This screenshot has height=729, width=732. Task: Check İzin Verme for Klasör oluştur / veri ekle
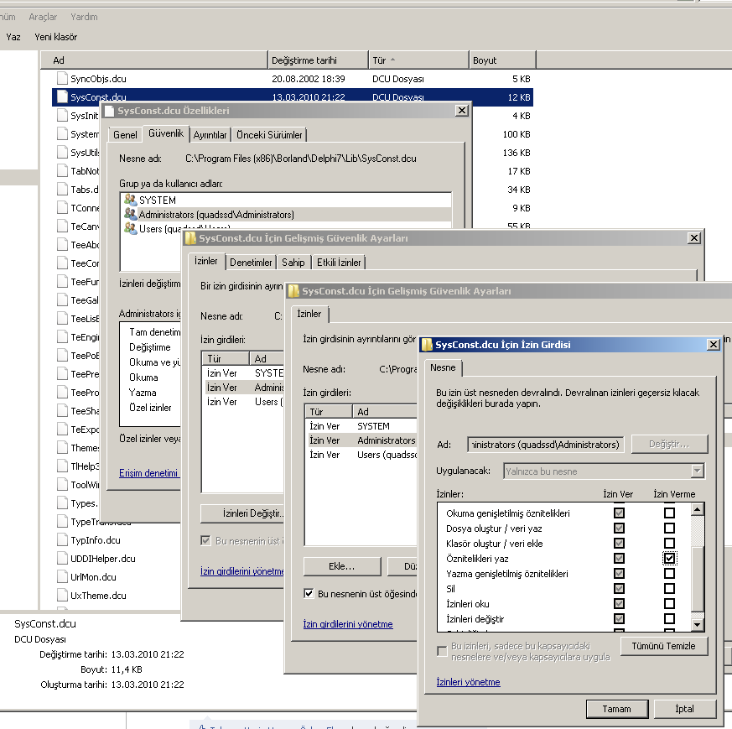669,543
